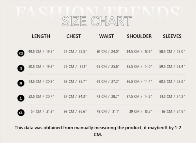Click XS length value 49.5 CM
Screen dimensions: 196x143
35,52
